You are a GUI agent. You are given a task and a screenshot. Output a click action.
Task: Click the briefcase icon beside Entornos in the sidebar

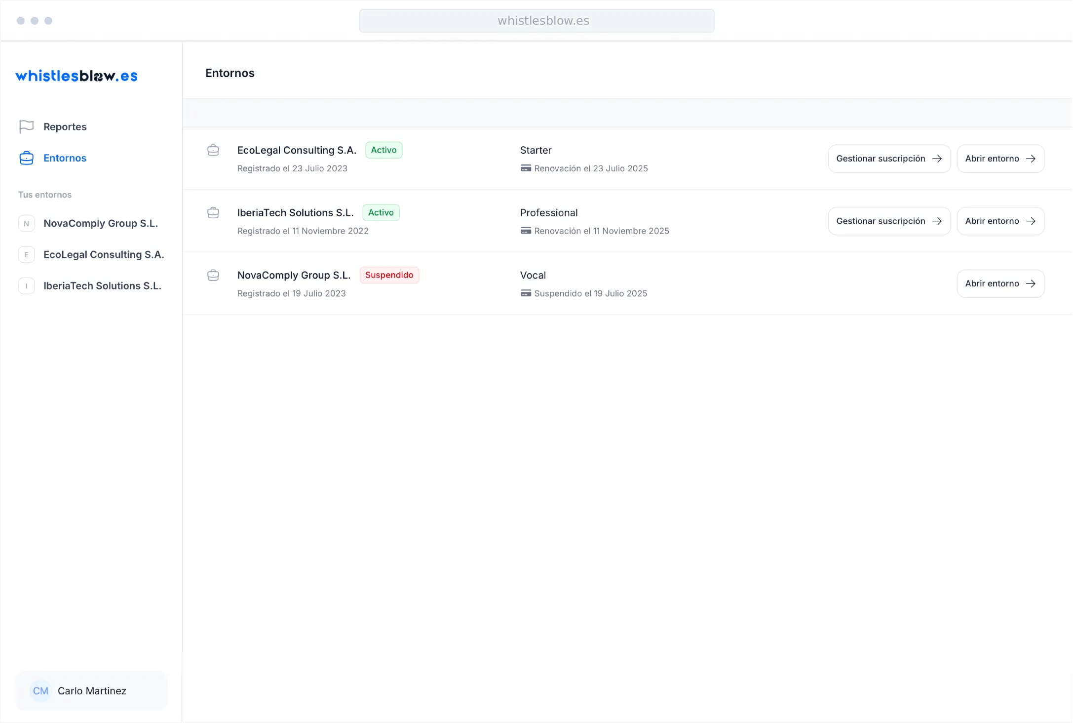(26, 158)
